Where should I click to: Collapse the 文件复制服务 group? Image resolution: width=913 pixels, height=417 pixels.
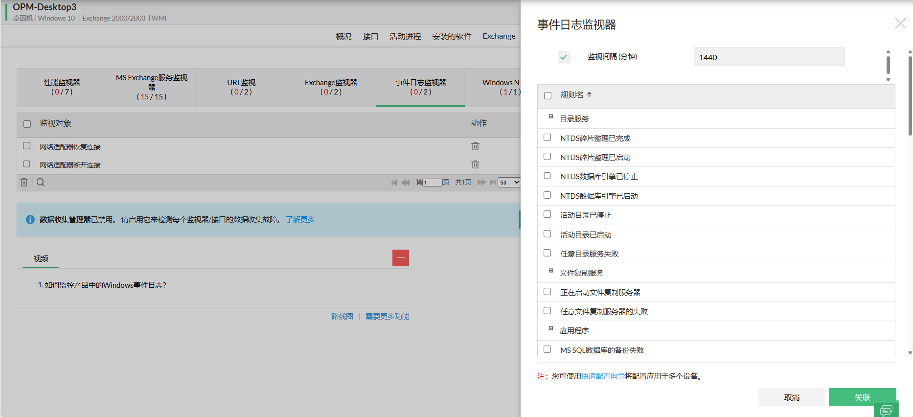point(551,271)
